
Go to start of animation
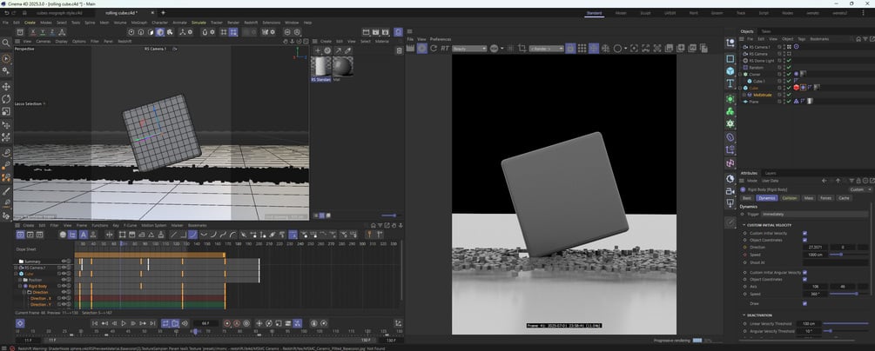[95, 323]
